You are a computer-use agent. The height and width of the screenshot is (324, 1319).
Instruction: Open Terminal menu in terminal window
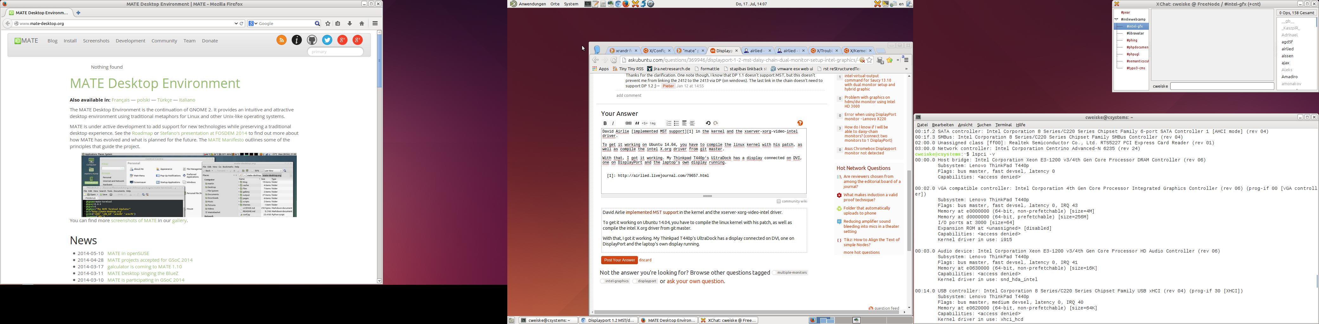(1003, 125)
